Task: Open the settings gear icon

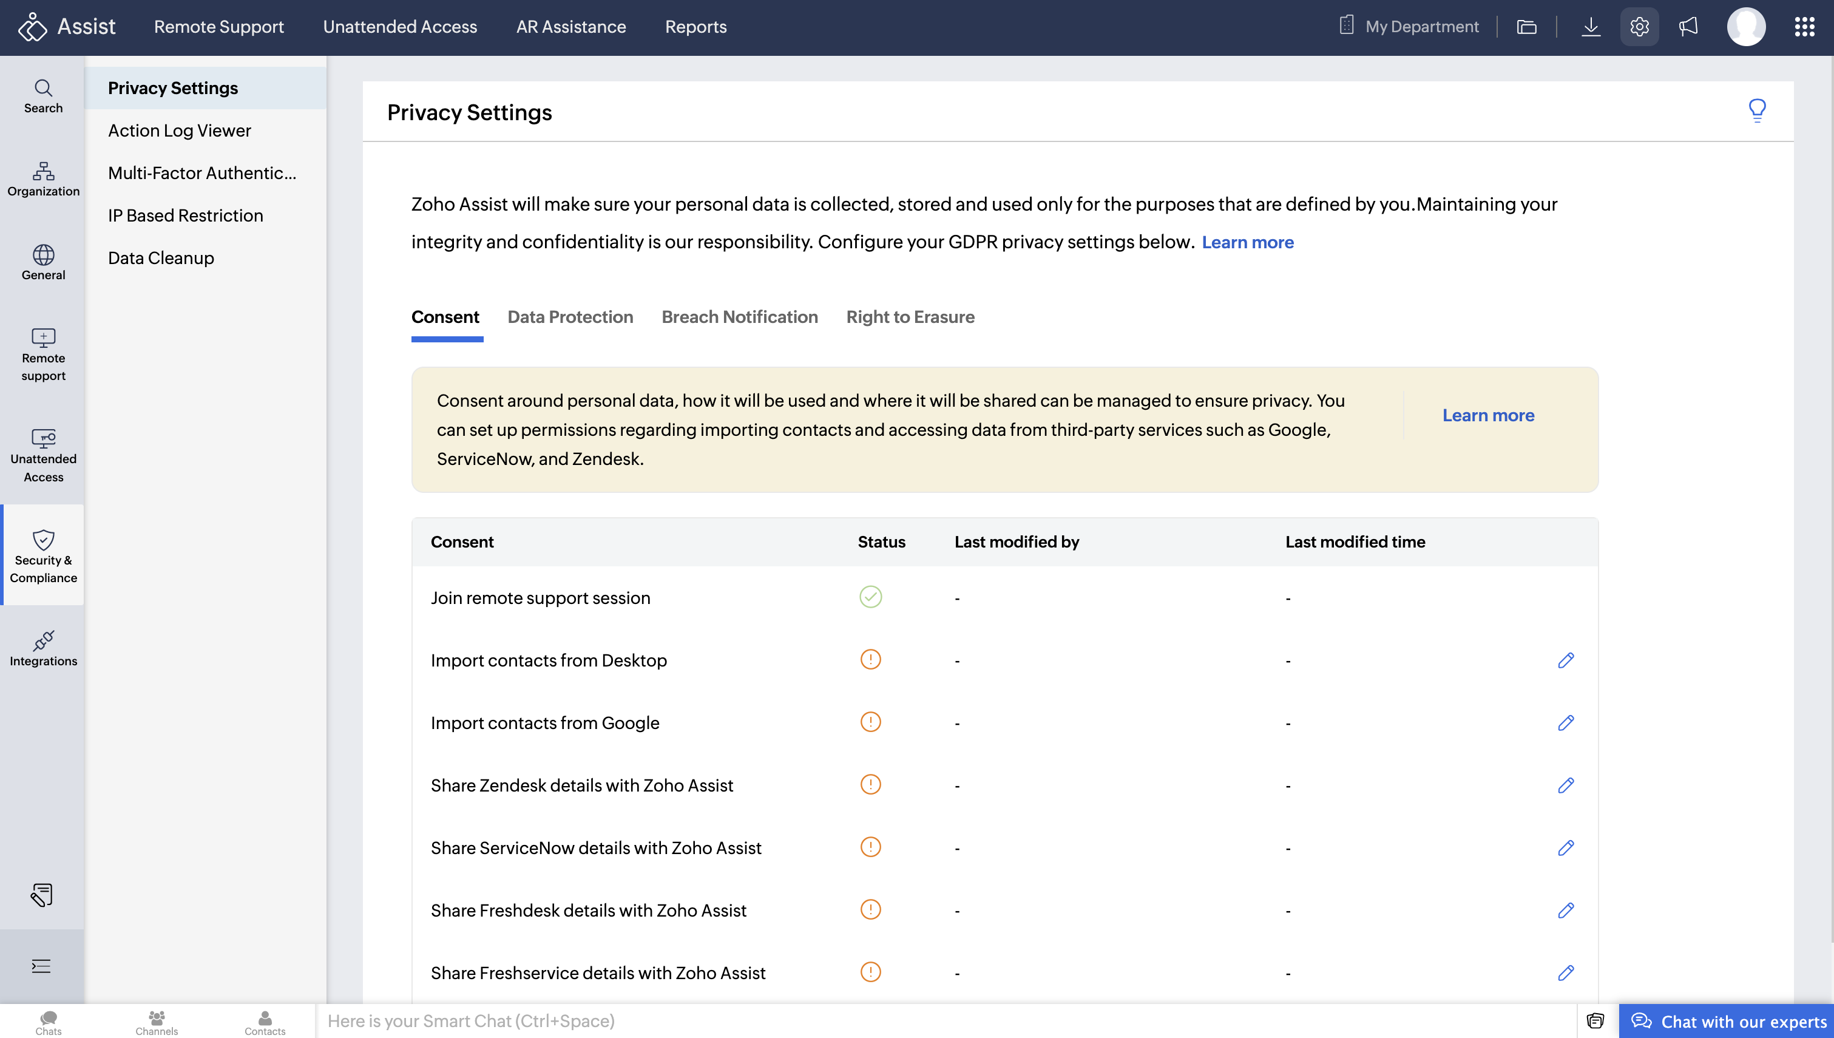Action: pos(1639,27)
